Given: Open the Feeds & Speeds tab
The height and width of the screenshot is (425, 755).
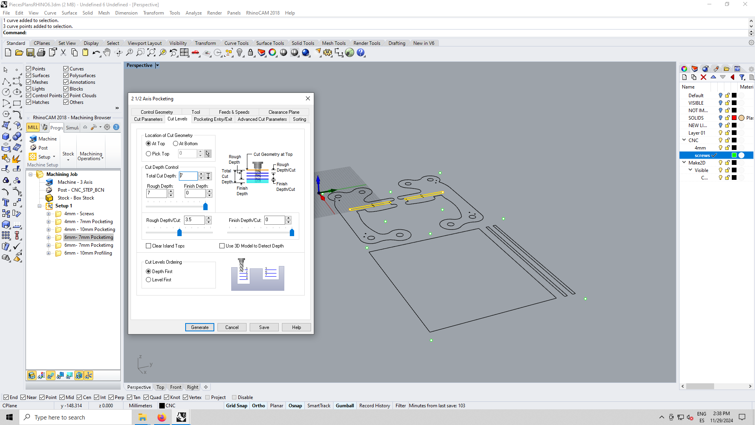Looking at the screenshot, I should click(x=234, y=112).
